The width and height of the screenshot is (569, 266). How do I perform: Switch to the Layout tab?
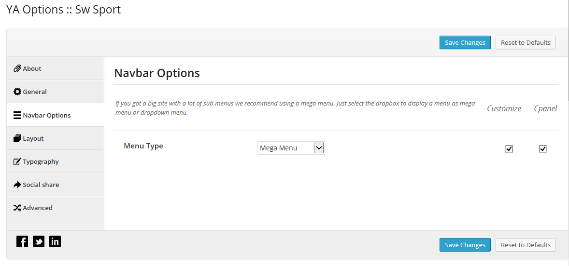click(55, 138)
